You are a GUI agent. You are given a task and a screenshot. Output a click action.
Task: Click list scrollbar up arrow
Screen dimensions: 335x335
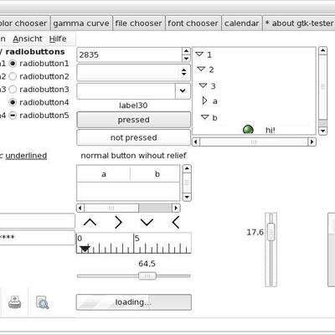tap(187, 168)
